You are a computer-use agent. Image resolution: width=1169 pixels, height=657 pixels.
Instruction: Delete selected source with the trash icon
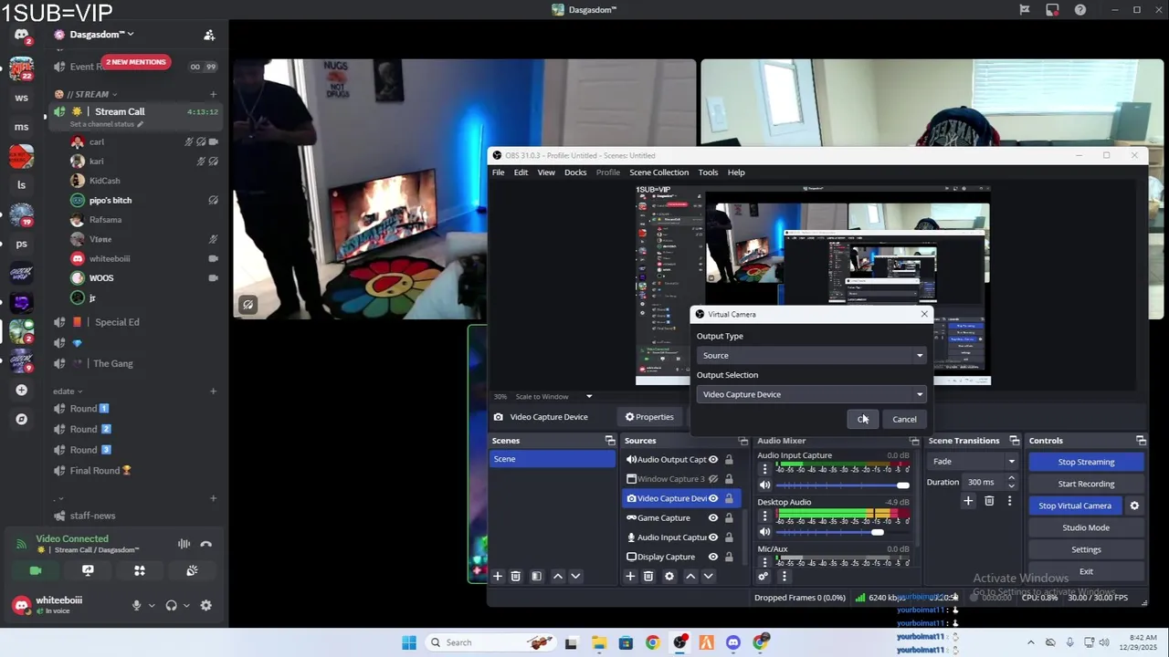648,577
